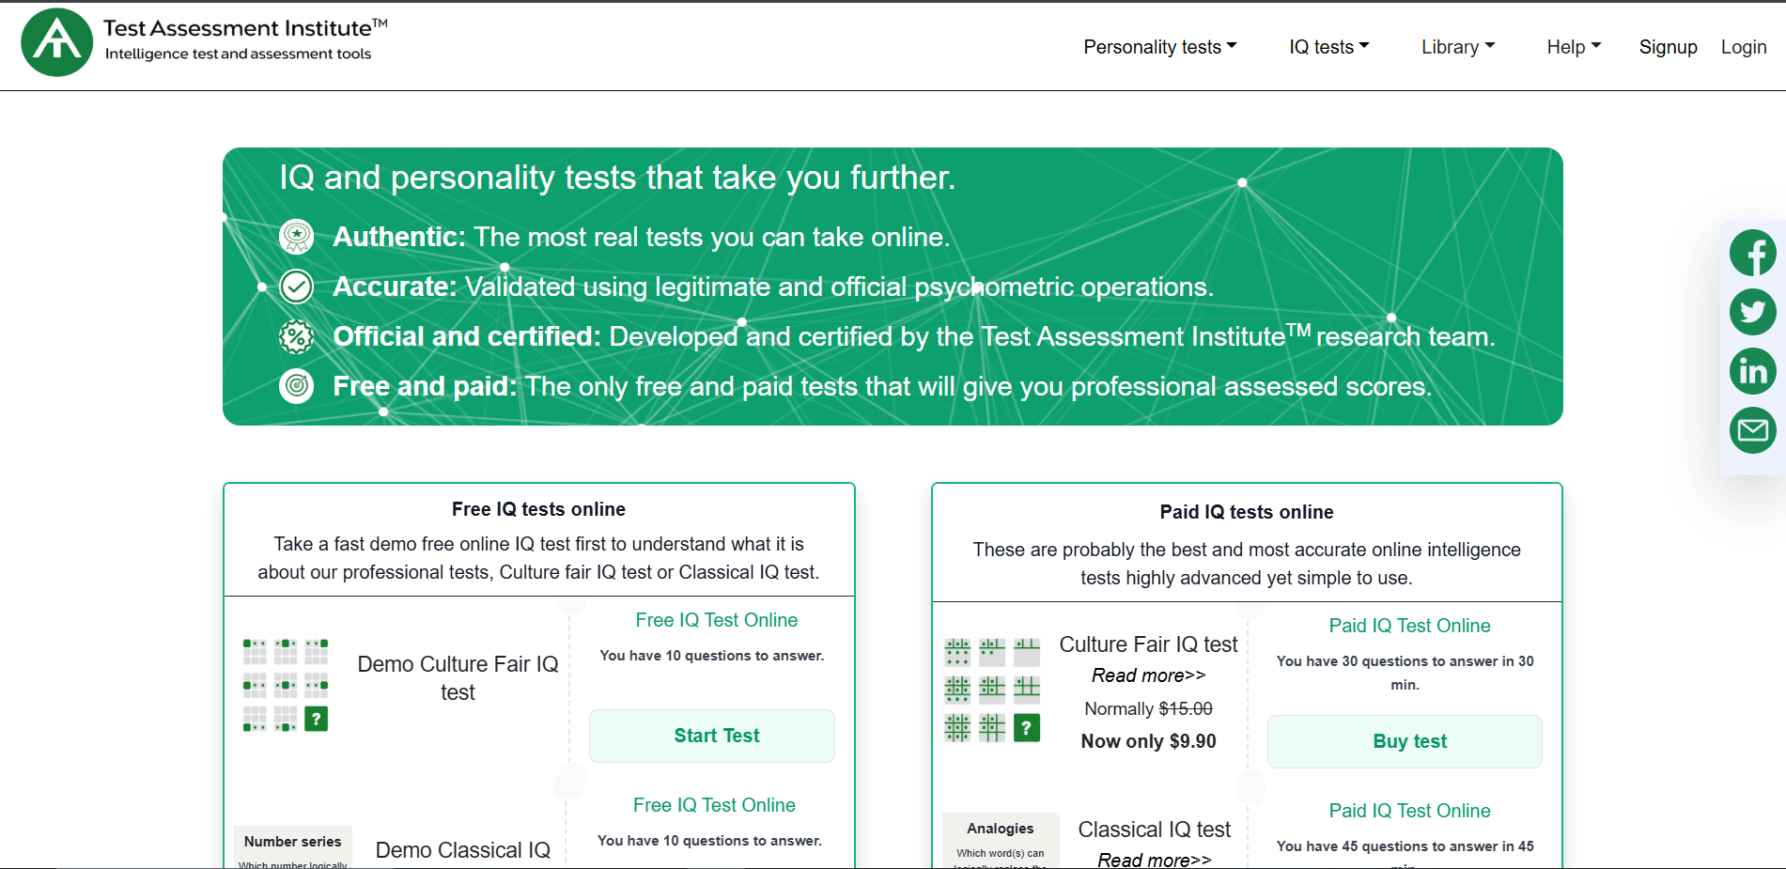Click the Official and certified percent badge icon
The image size is (1786, 869).
click(297, 336)
